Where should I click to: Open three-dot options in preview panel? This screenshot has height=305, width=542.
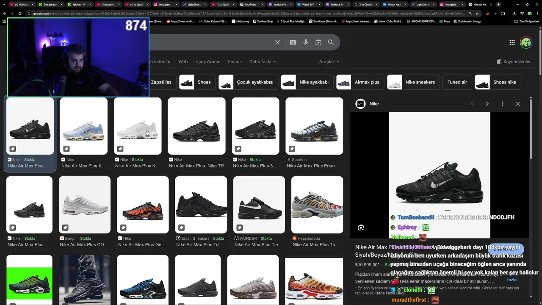coord(502,104)
